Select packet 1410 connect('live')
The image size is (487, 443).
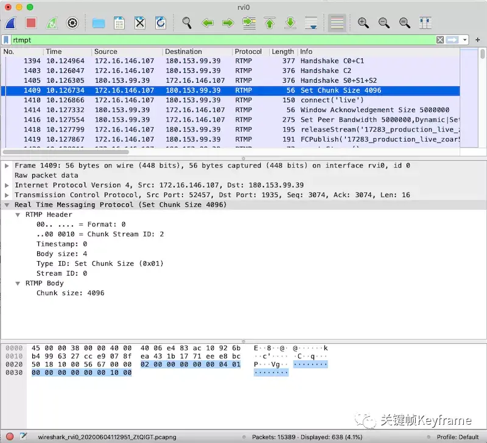(231, 100)
